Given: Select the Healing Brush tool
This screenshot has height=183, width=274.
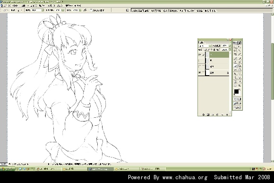Looking at the screenshot, I should [235, 59].
